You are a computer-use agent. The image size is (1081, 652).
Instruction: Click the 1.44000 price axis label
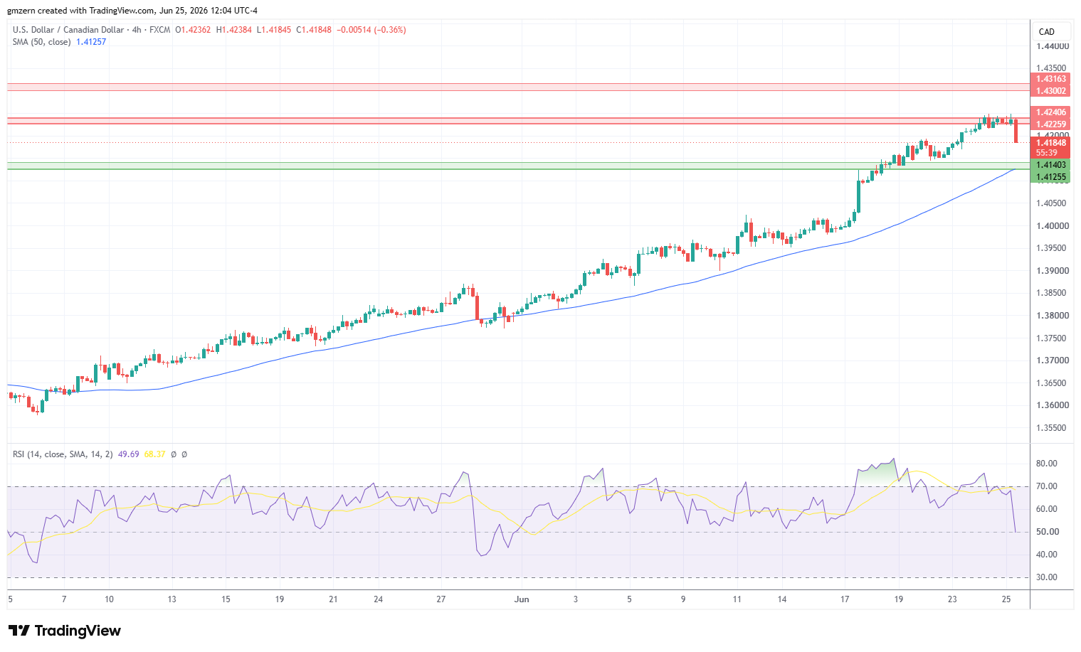[x=1052, y=46]
